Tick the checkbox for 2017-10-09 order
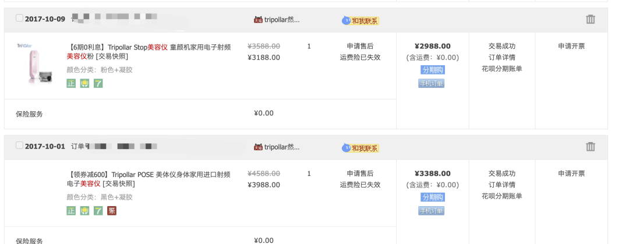Screen dimensions: 629x244 pyautogui.click(x=19, y=18)
